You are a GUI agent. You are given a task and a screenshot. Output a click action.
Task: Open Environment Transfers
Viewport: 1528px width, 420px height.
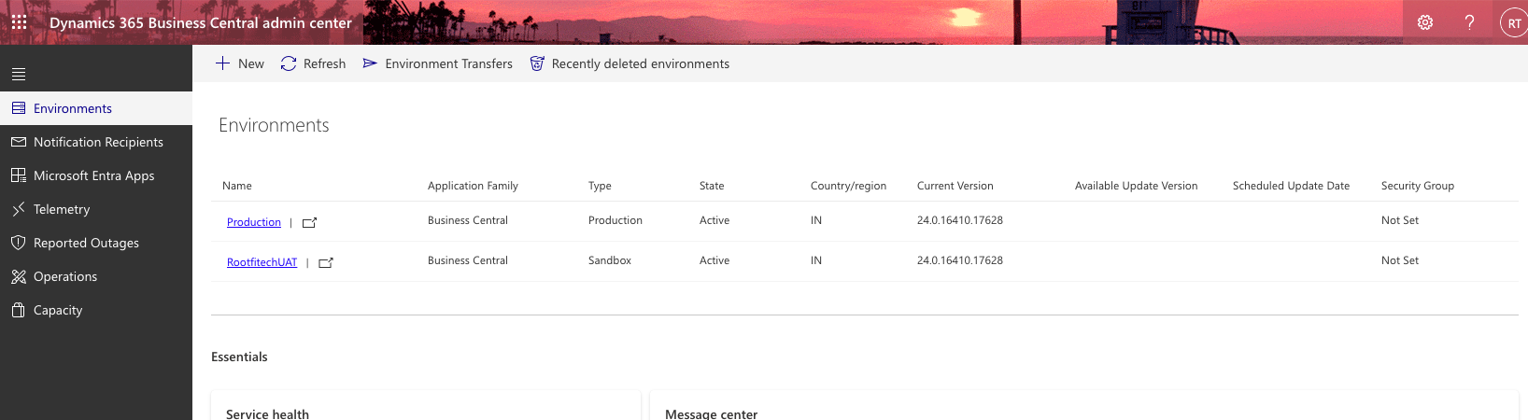[x=437, y=63]
